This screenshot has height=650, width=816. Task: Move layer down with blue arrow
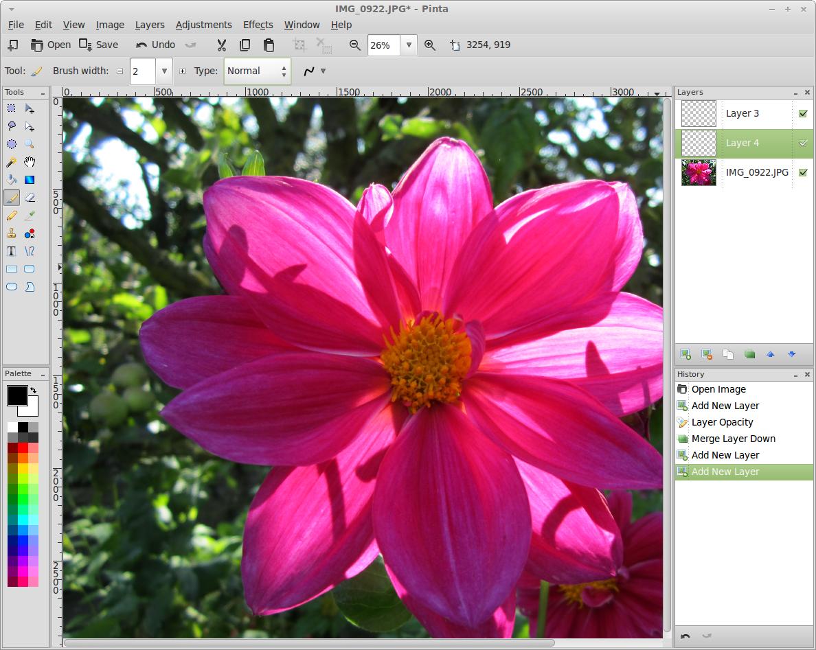[791, 355]
